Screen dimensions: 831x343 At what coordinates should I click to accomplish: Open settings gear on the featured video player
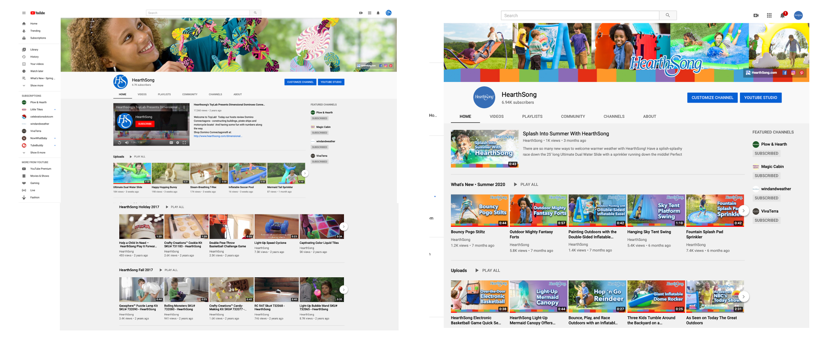tap(177, 142)
